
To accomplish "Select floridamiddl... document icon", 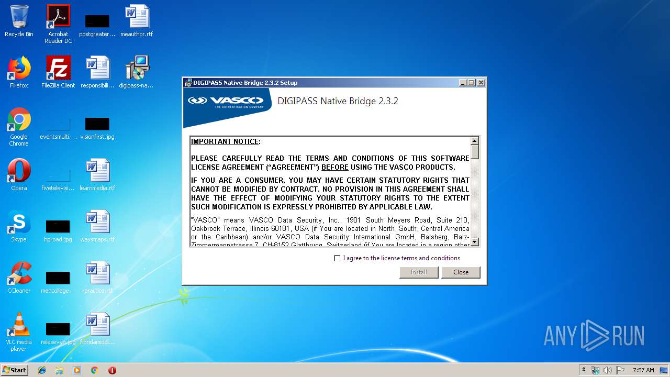I will click(x=97, y=329).
